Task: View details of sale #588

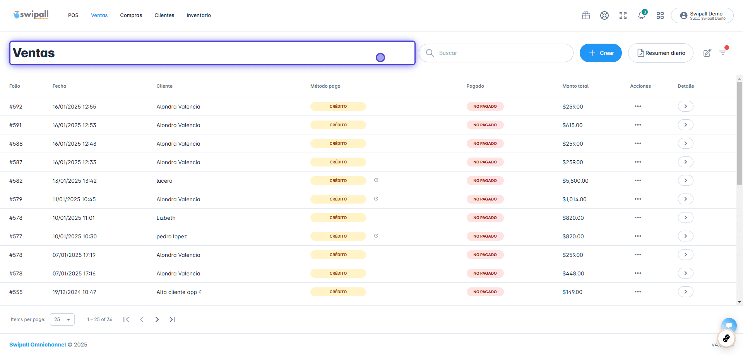Action: click(x=685, y=143)
